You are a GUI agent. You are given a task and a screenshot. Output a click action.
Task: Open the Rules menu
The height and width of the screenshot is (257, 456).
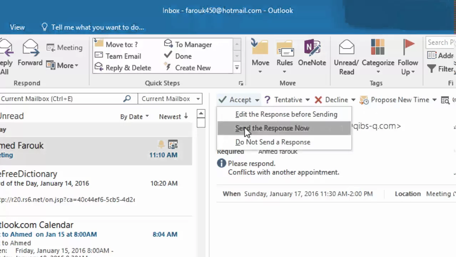[x=285, y=56]
